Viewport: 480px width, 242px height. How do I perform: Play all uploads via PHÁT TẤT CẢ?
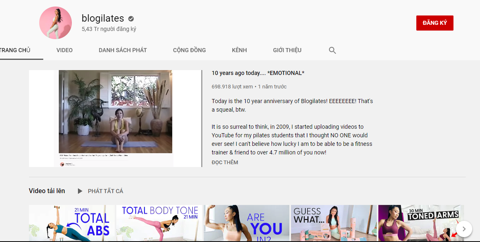tap(105, 191)
